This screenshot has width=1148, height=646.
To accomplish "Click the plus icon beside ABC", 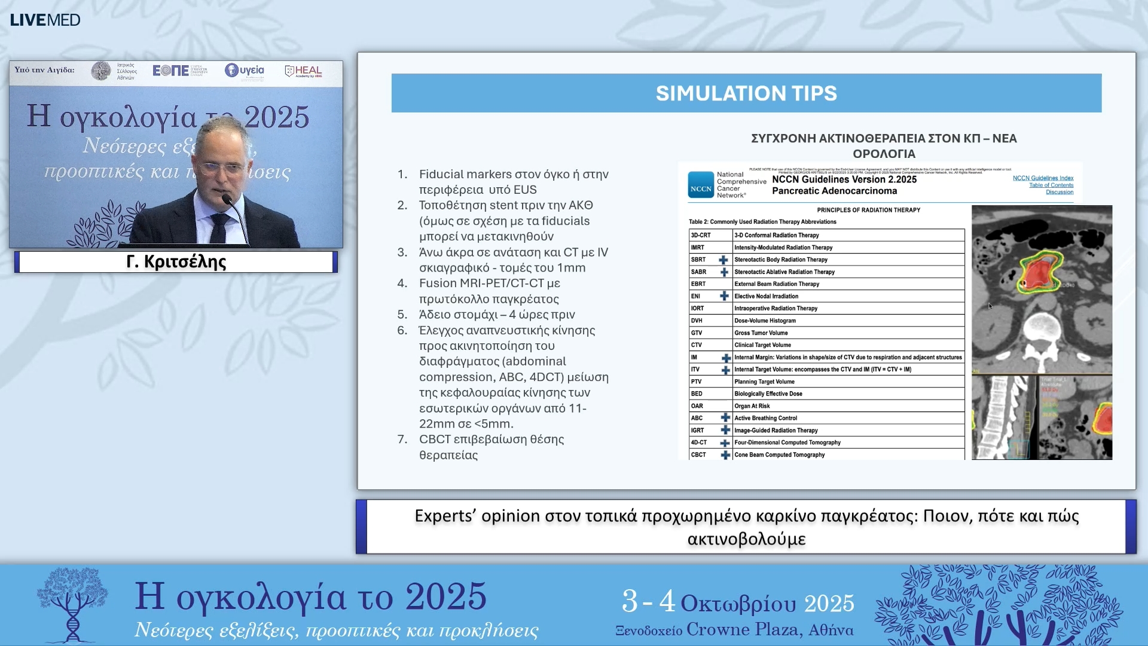I will (x=725, y=418).
